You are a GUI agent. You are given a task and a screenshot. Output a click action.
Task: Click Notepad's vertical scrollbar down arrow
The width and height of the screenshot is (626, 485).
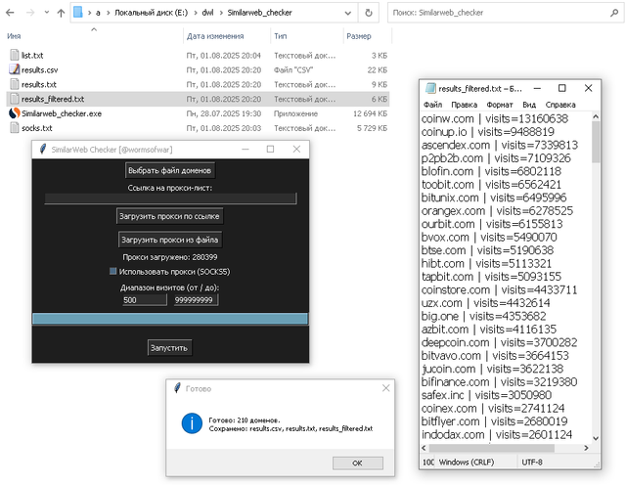click(x=596, y=438)
